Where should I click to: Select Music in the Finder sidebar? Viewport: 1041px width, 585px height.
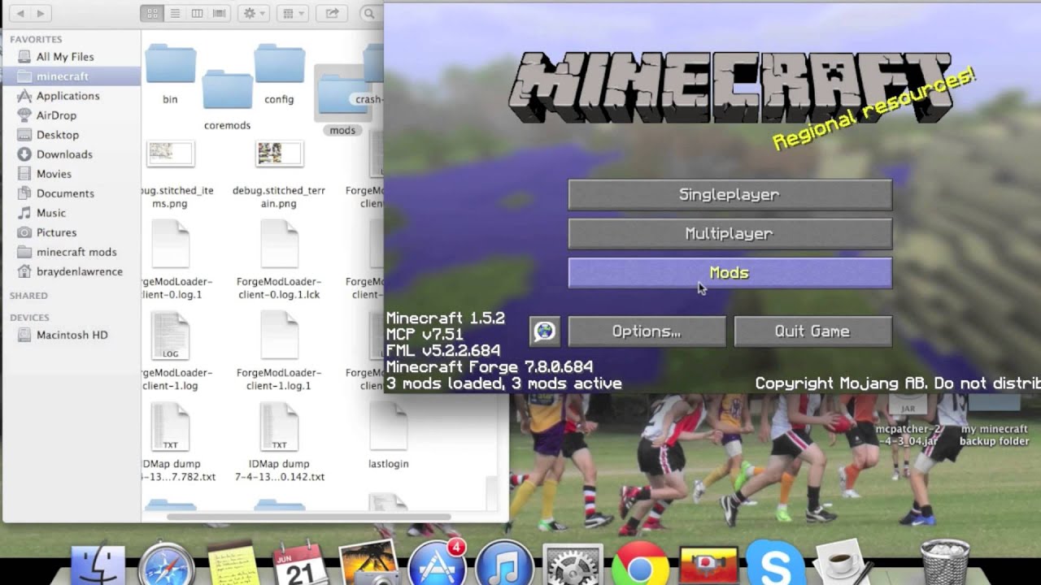(x=51, y=213)
